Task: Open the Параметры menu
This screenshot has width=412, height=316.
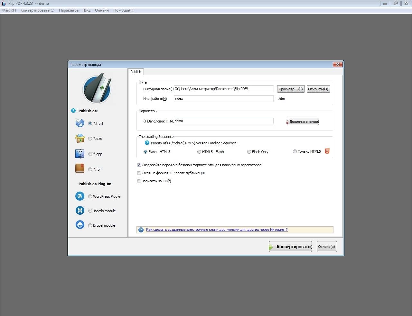Action: pos(69,10)
